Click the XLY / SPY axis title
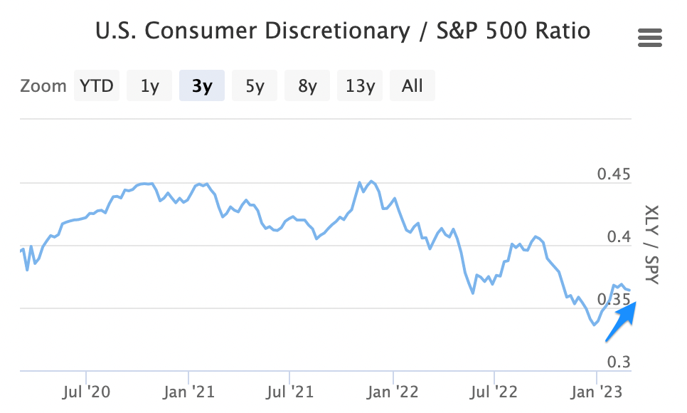Viewport: 687px width, 413px height. coord(651,244)
